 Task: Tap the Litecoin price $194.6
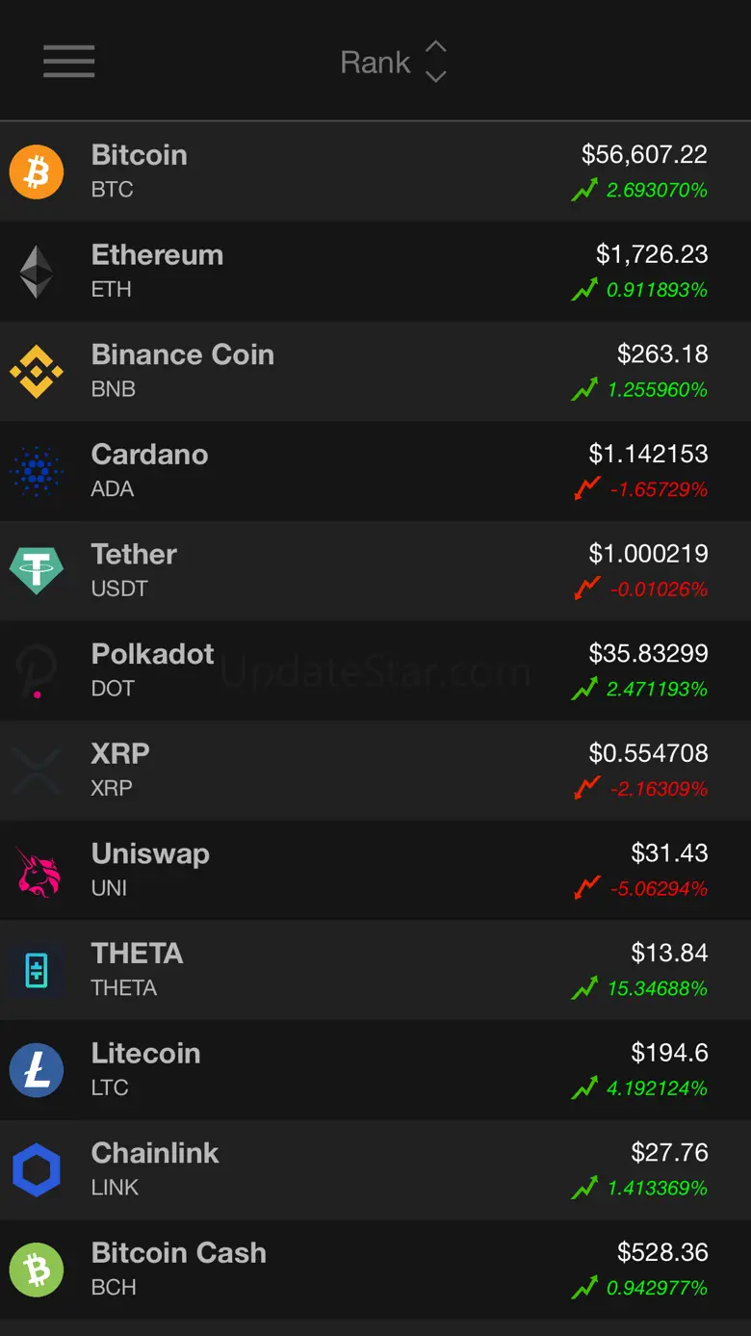pyautogui.click(x=669, y=1053)
